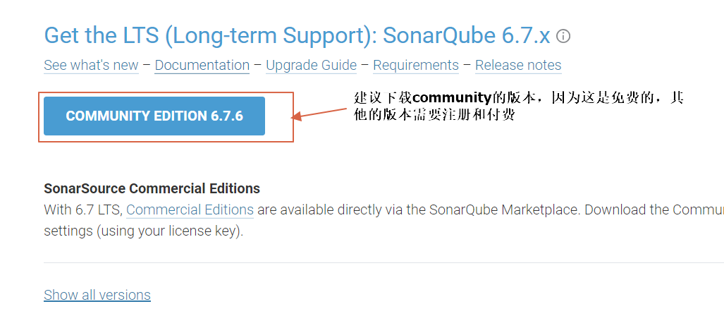Go to the Upgrade Guide
Viewport: 724px width, 328px height.
tap(311, 65)
